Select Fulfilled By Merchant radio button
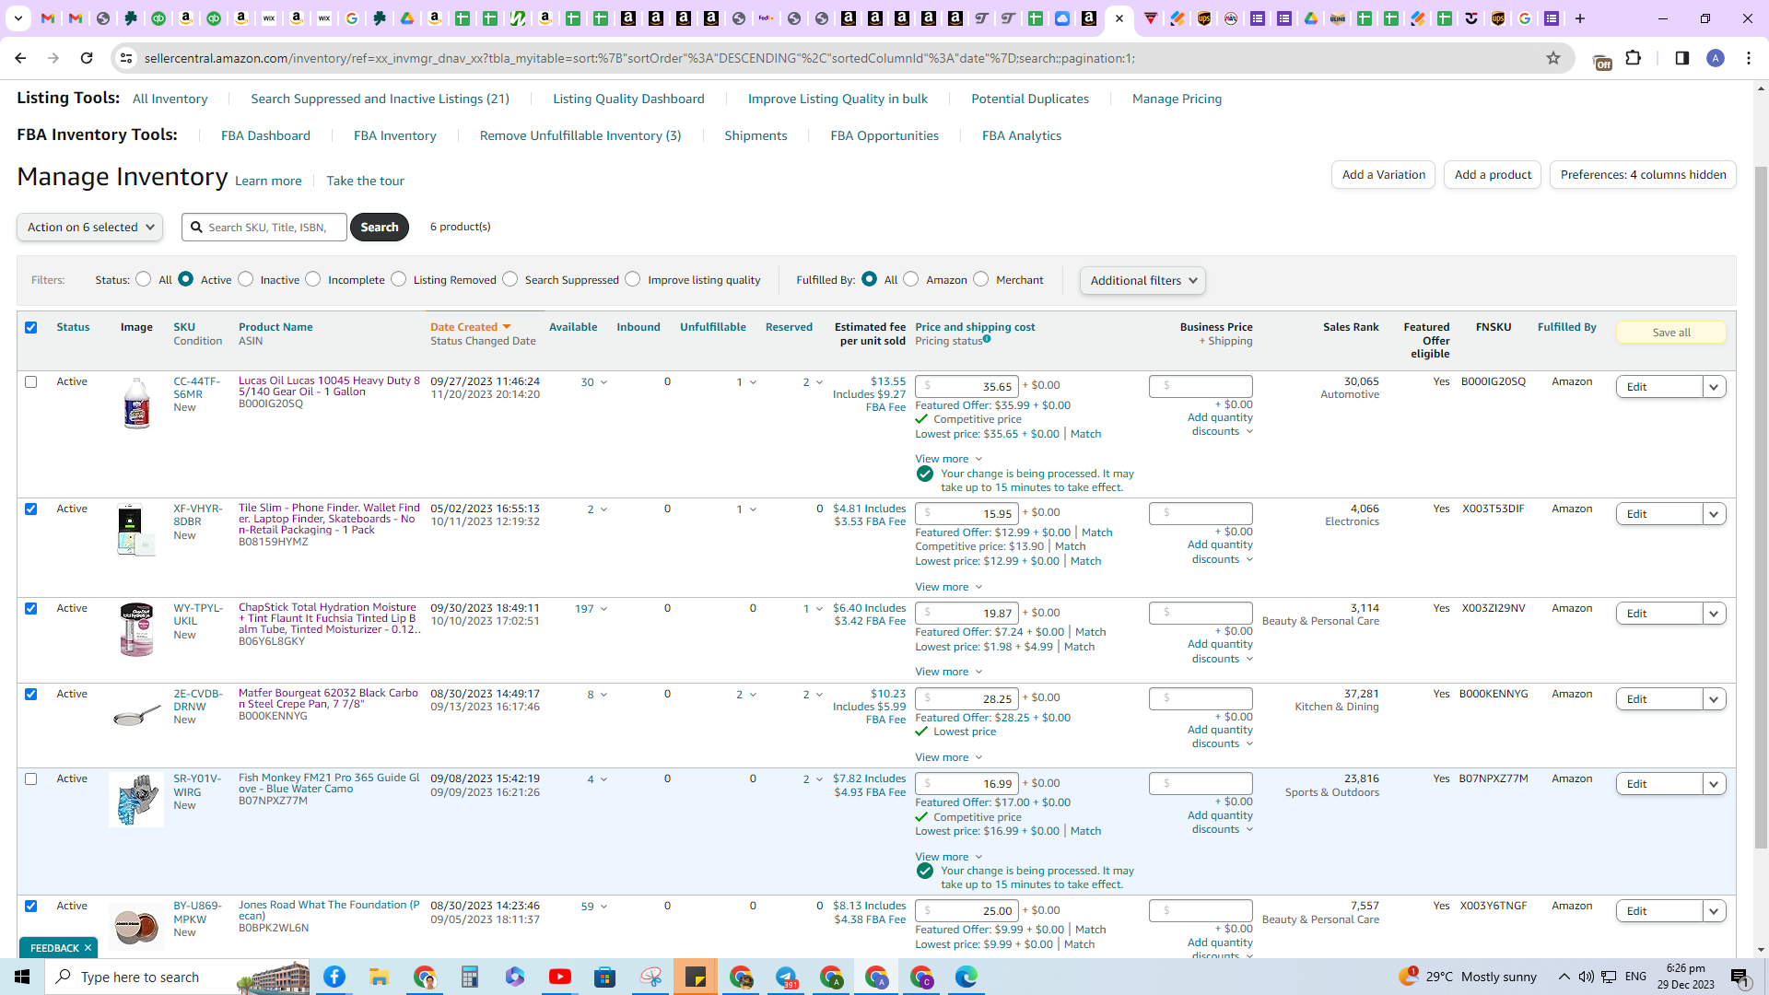1769x995 pixels. (x=981, y=279)
